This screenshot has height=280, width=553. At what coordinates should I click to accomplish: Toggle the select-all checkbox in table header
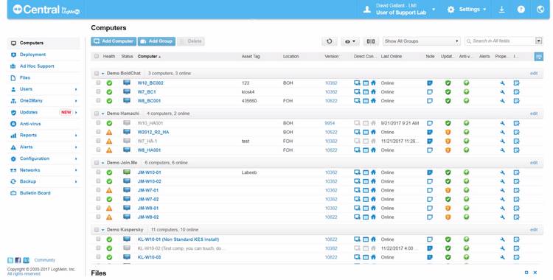click(97, 56)
